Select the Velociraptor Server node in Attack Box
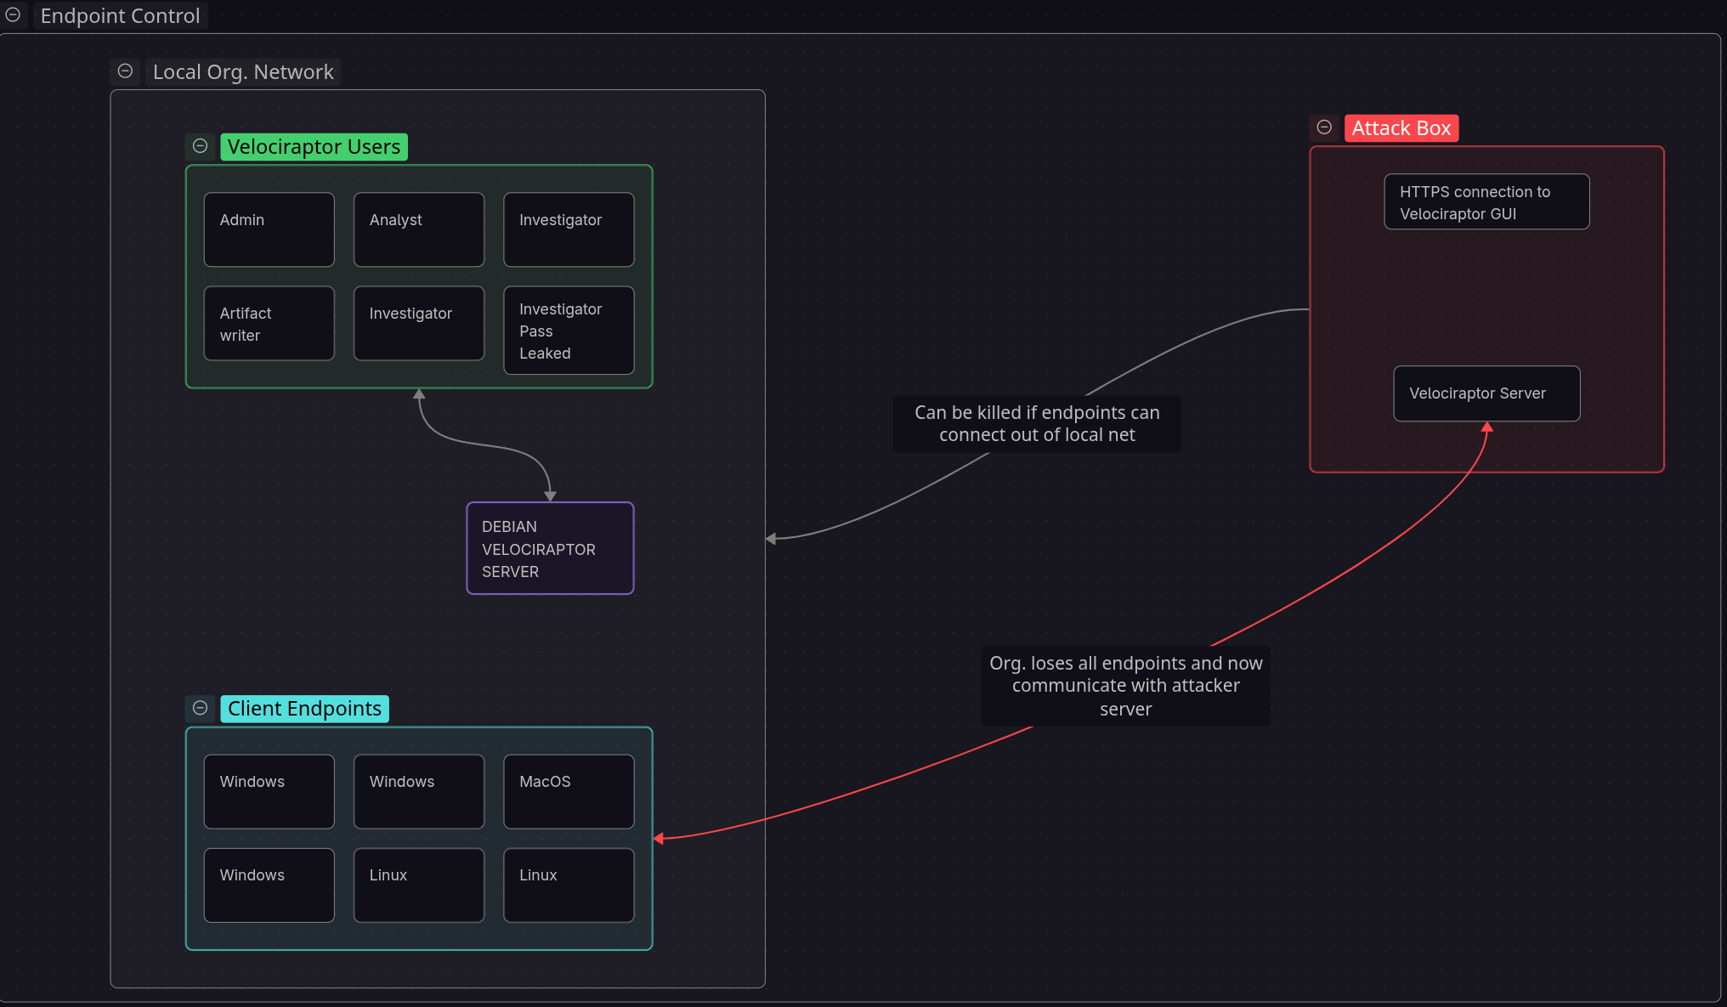This screenshot has width=1727, height=1007. [x=1486, y=393]
